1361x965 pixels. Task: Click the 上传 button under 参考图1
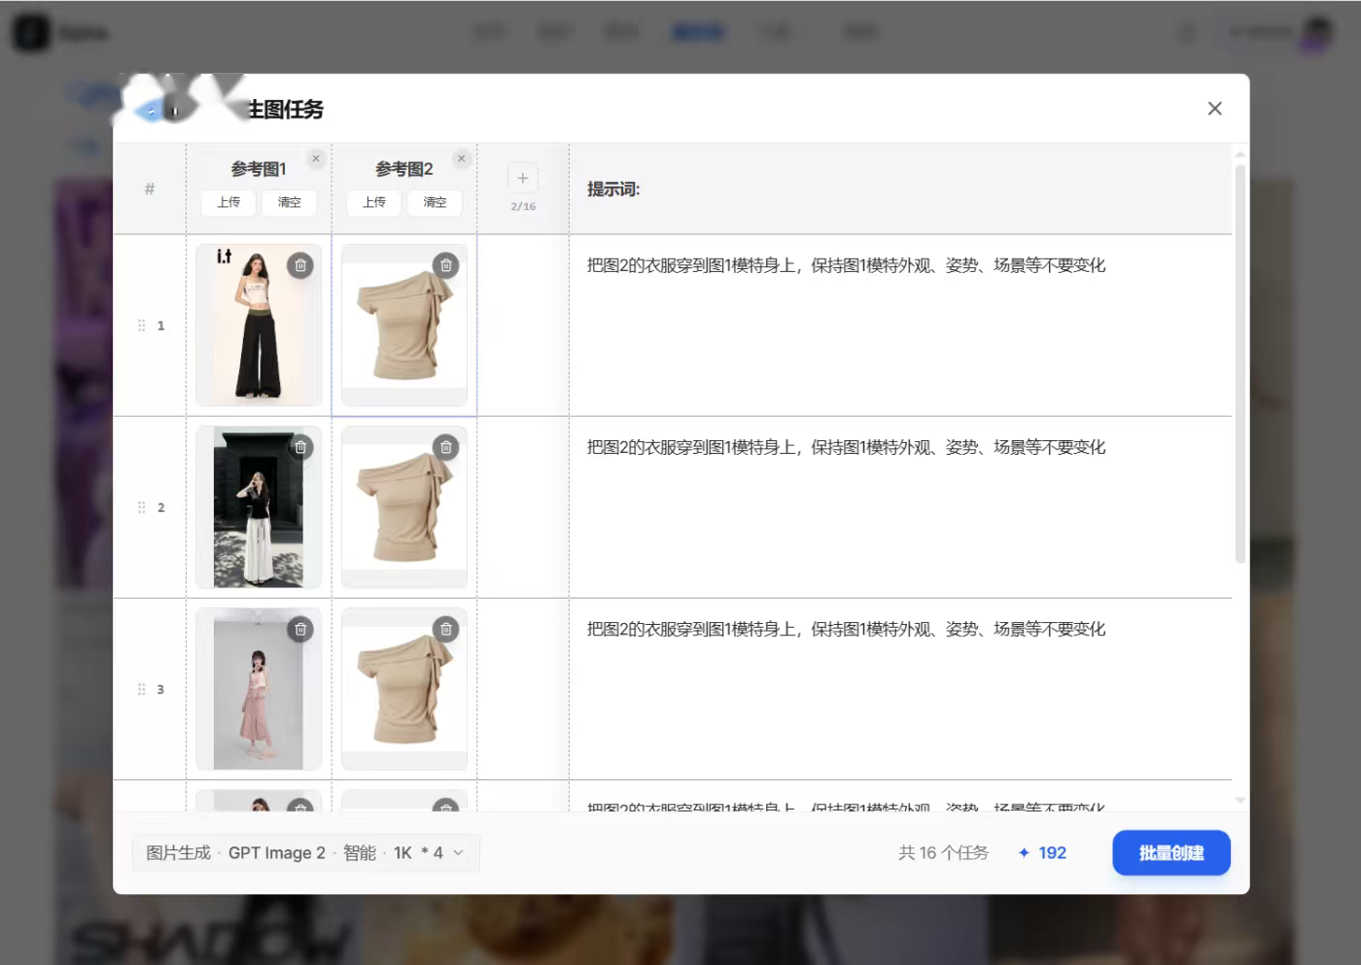pos(228,202)
